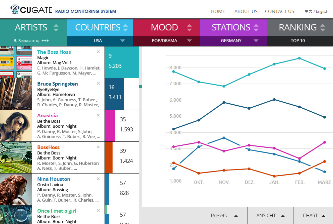This screenshot has width=333, height=224.
Task: Click blue line's NOV. peak point
Action: [x=224, y=138]
